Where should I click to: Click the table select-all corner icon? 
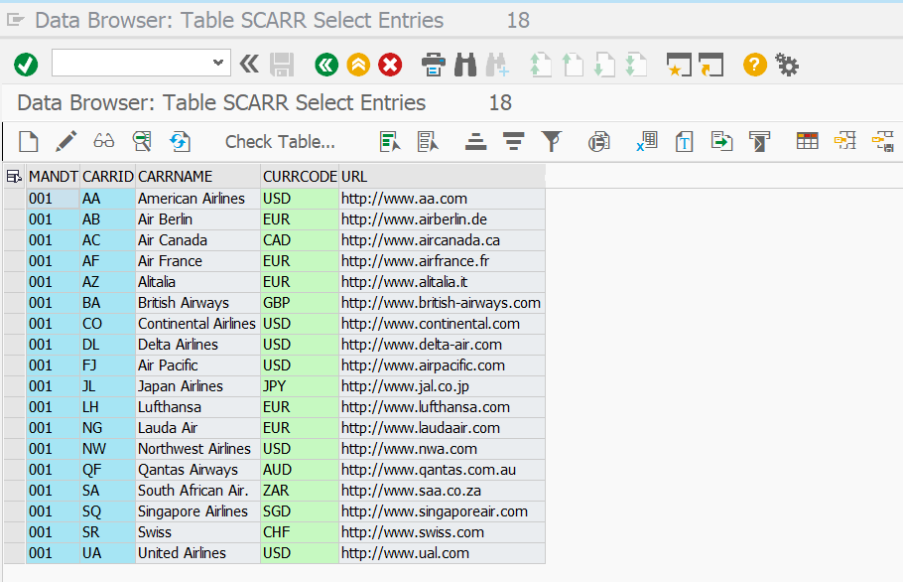pos(14,177)
